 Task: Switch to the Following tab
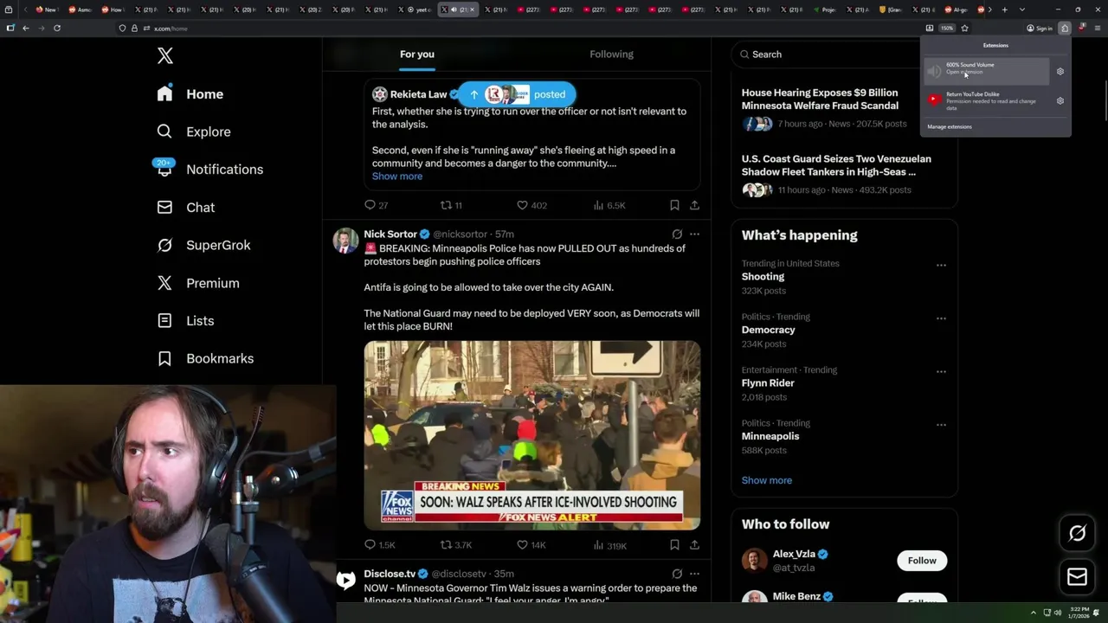(611, 54)
